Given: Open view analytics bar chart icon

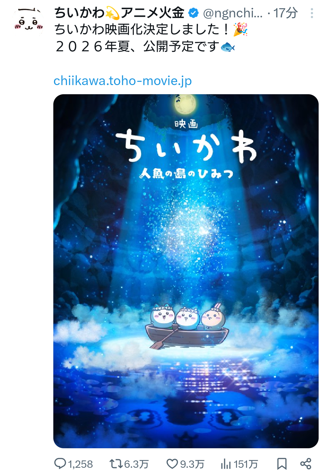Looking at the screenshot, I should pos(226,464).
